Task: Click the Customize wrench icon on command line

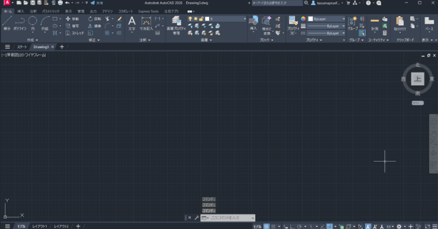Action: pos(196,218)
